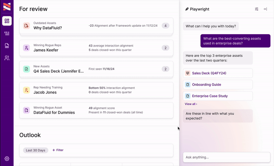Screen dimensions: 274x166
Task: Add a Filter to Outlook
Action: point(58,150)
